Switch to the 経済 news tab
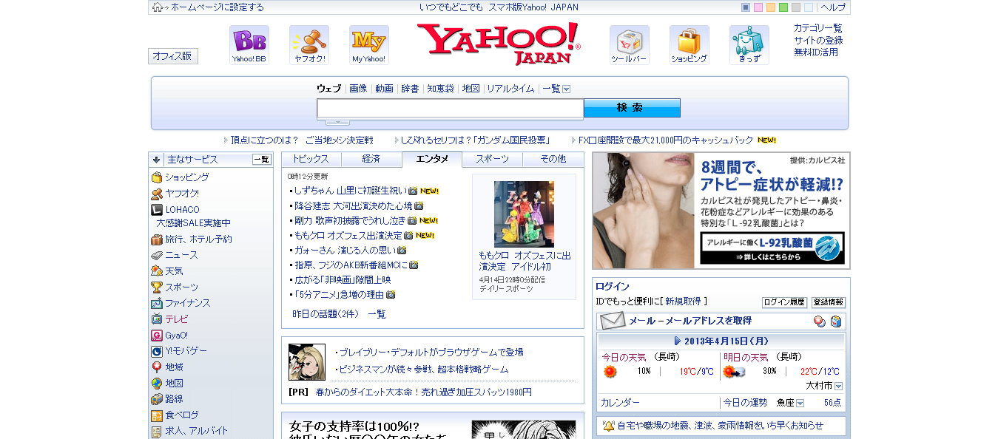Image resolution: width=998 pixels, height=439 pixels. (371, 159)
